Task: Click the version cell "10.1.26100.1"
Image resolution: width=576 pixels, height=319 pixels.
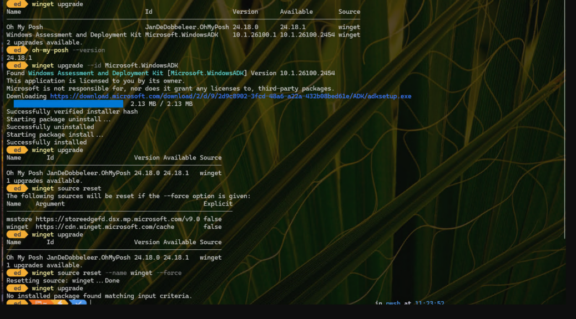Action: pyautogui.click(x=254, y=35)
